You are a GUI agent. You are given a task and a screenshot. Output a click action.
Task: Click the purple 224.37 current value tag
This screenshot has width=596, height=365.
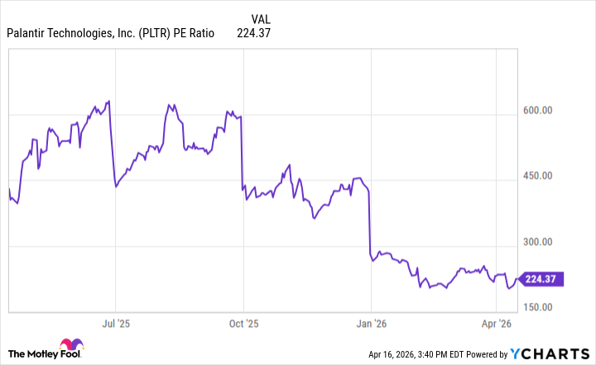pyautogui.click(x=541, y=279)
